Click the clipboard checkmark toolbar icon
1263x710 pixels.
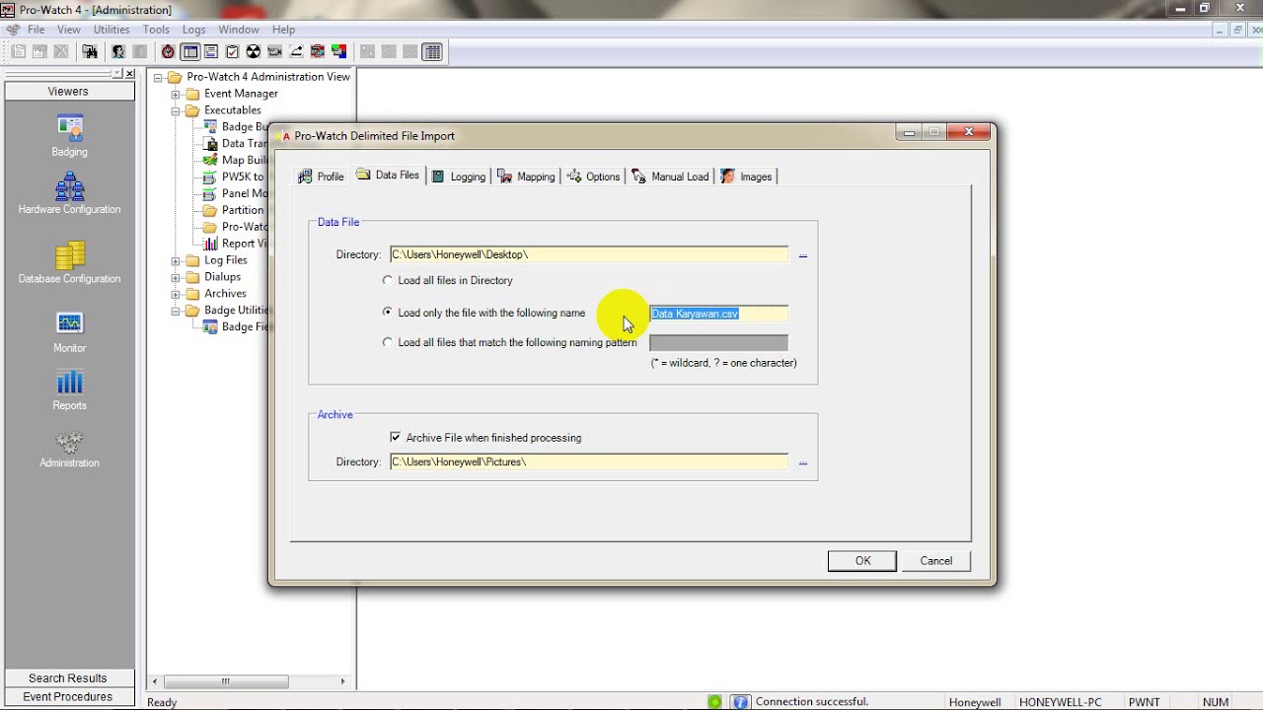pos(232,52)
